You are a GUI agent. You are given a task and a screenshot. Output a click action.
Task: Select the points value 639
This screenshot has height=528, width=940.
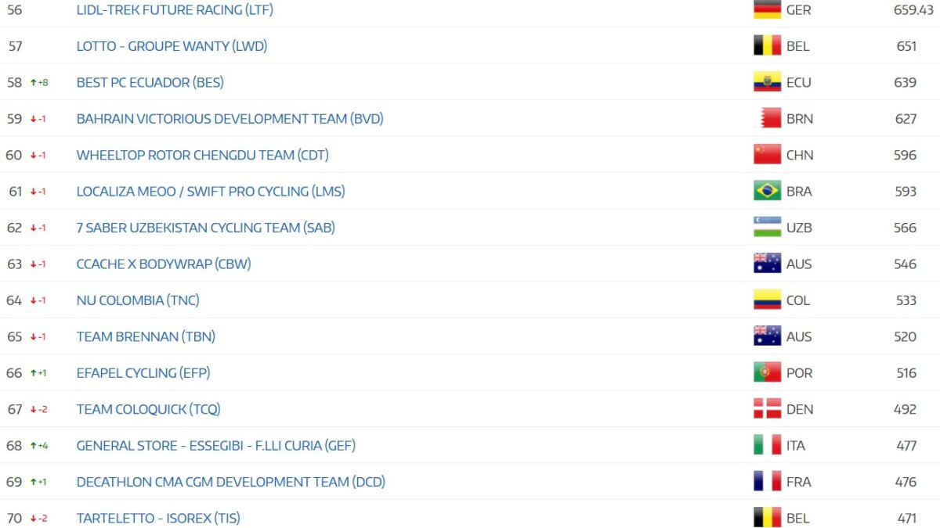click(906, 82)
